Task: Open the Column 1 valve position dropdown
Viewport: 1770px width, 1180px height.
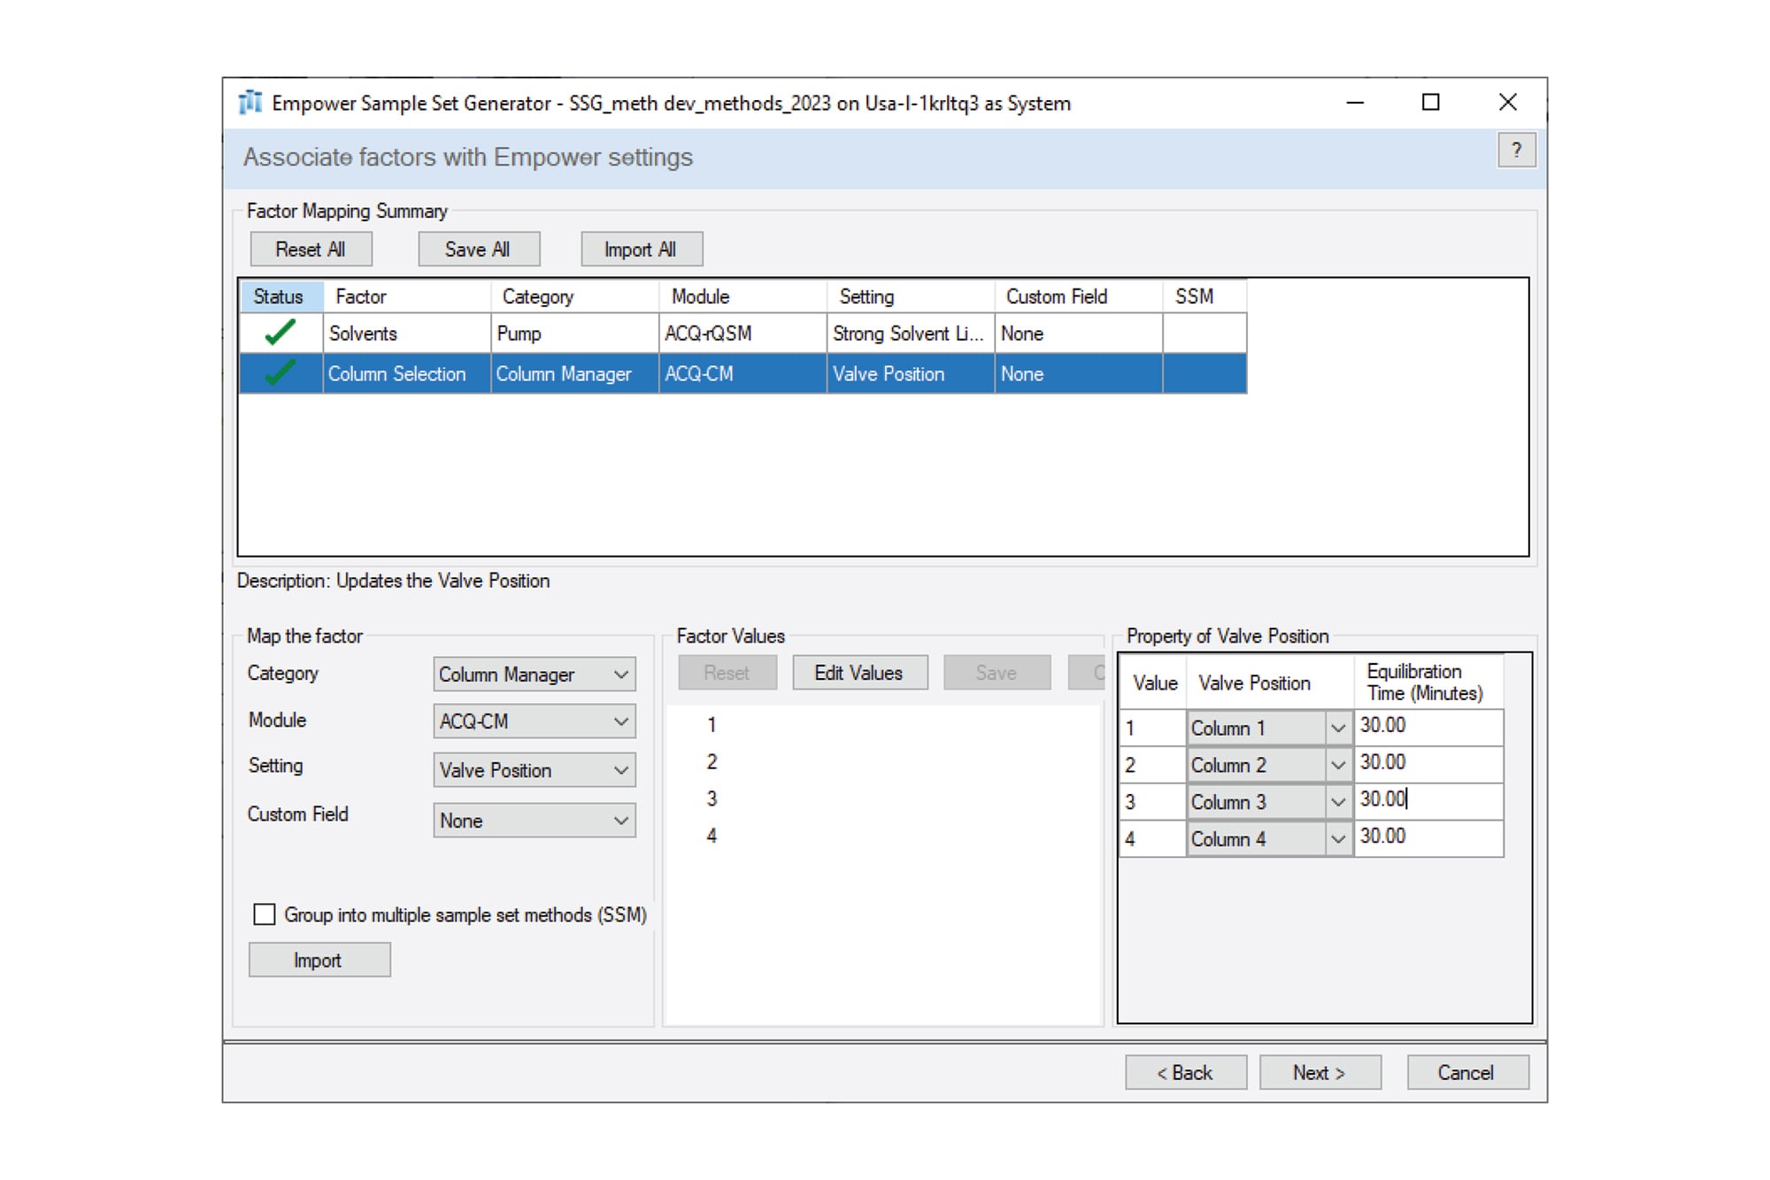Action: pos(1336,727)
